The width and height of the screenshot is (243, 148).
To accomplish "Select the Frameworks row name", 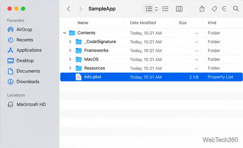I will [x=96, y=50].
